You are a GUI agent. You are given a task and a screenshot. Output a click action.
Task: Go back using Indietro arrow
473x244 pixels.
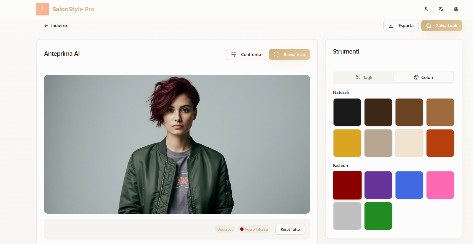55,26
